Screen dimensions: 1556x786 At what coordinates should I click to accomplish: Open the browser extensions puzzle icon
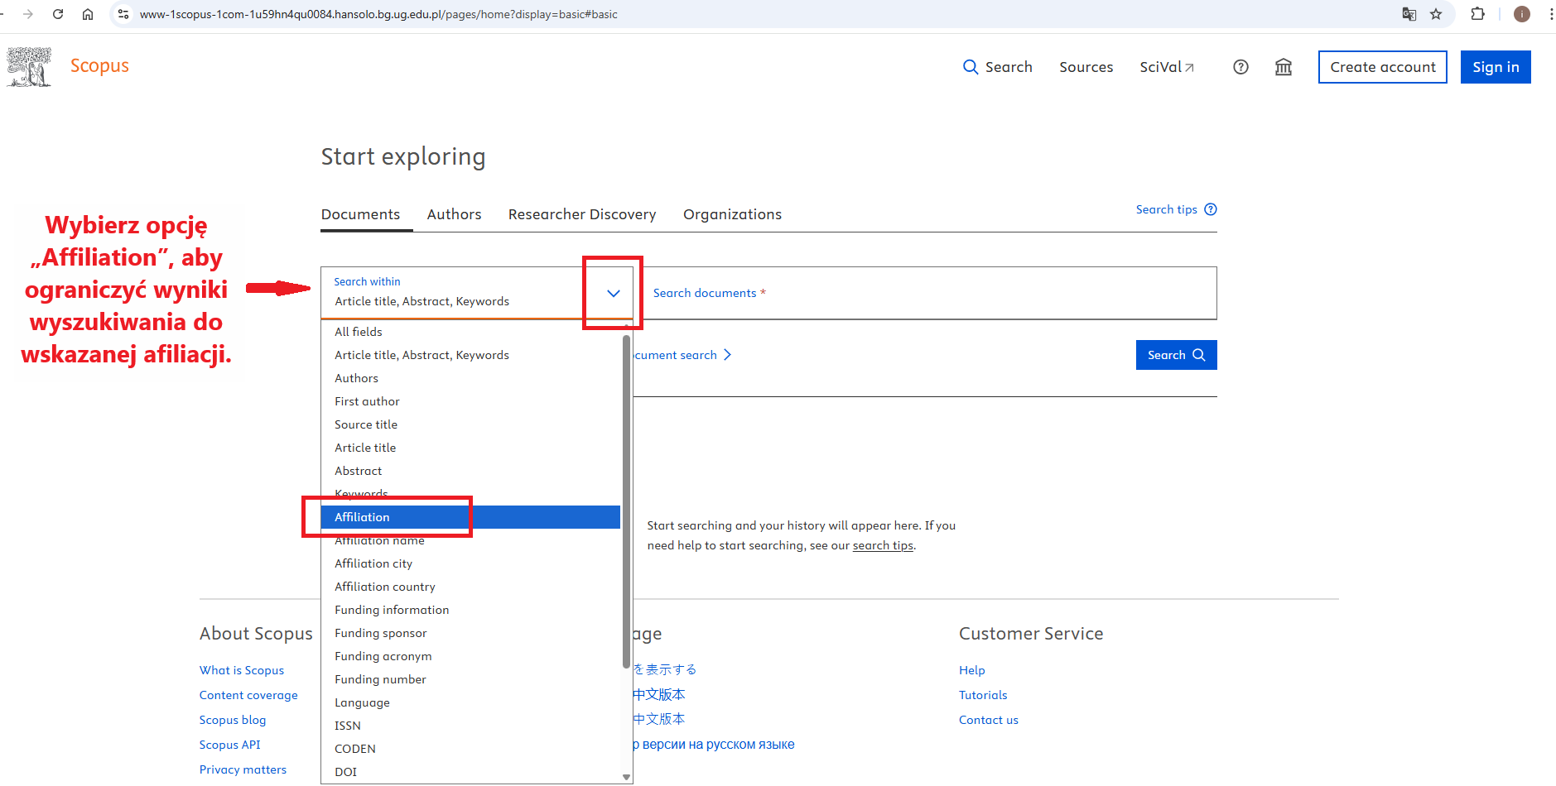click(1477, 14)
